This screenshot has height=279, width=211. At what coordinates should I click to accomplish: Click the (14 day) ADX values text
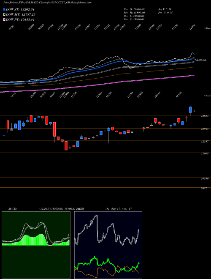pyautogui.click(x=119, y=209)
